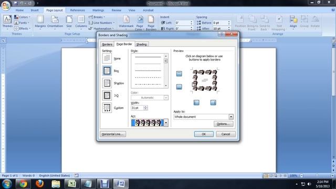Open theme Fonts menu

22,23
